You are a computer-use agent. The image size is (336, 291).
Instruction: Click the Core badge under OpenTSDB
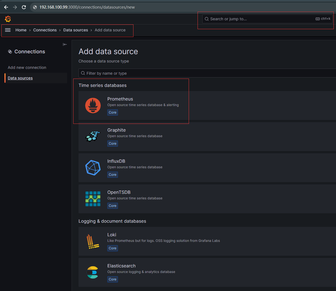113,206
